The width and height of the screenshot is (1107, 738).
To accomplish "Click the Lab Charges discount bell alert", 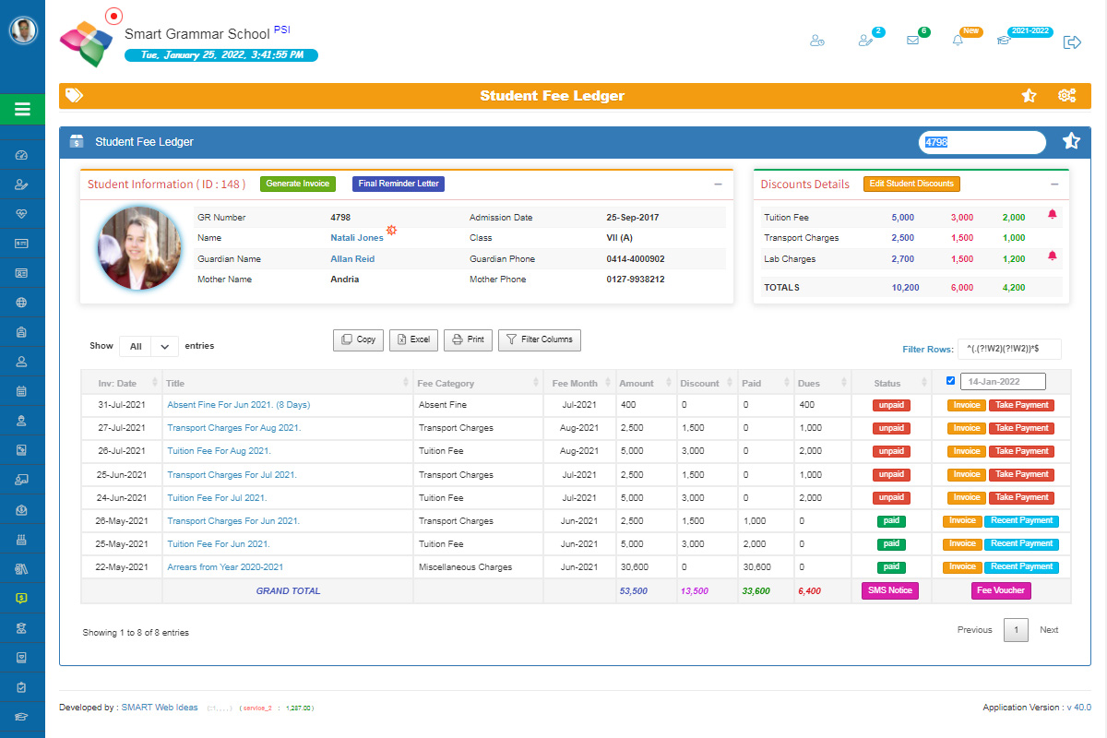I will click(x=1053, y=256).
